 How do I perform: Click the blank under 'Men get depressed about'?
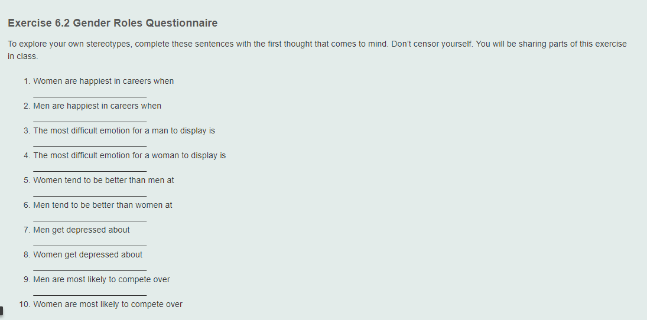click(x=90, y=243)
